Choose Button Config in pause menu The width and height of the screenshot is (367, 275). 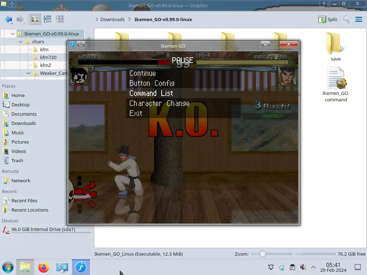click(152, 83)
